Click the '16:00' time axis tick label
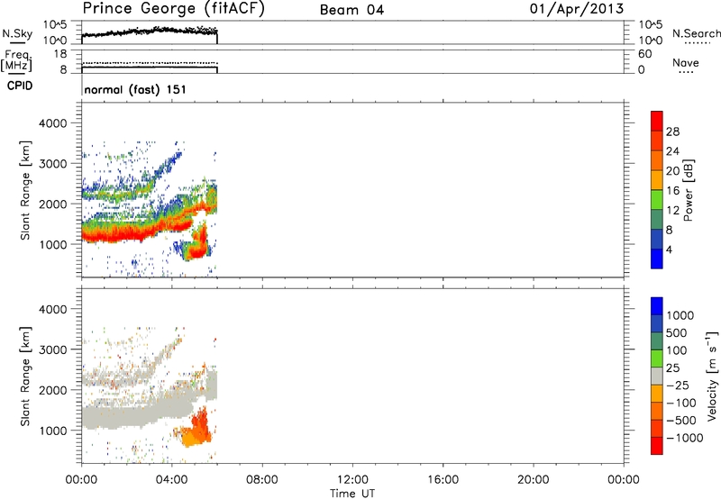721x499 pixels. click(x=443, y=480)
